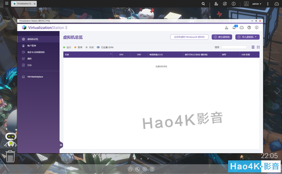Click the 无虚拟机存在 empty list message

[161, 67]
